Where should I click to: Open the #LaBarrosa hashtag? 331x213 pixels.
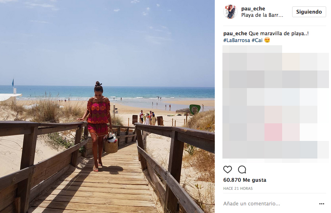click(x=237, y=40)
